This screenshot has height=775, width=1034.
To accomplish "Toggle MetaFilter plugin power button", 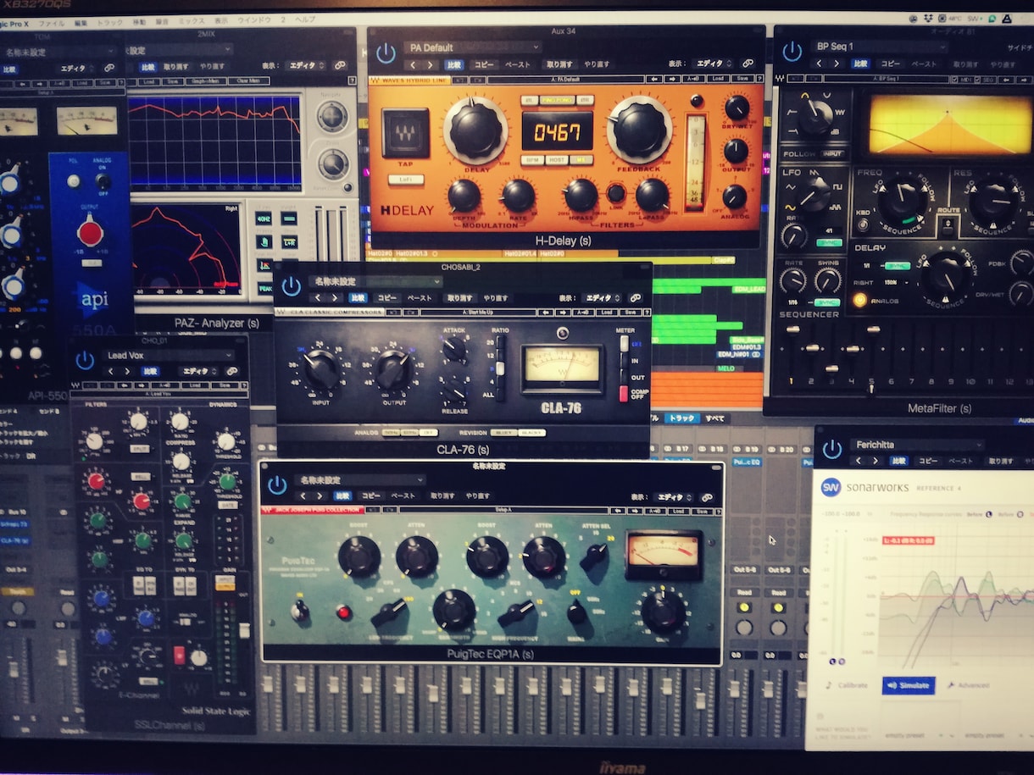I will pyautogui.click(x=792, y=52).
